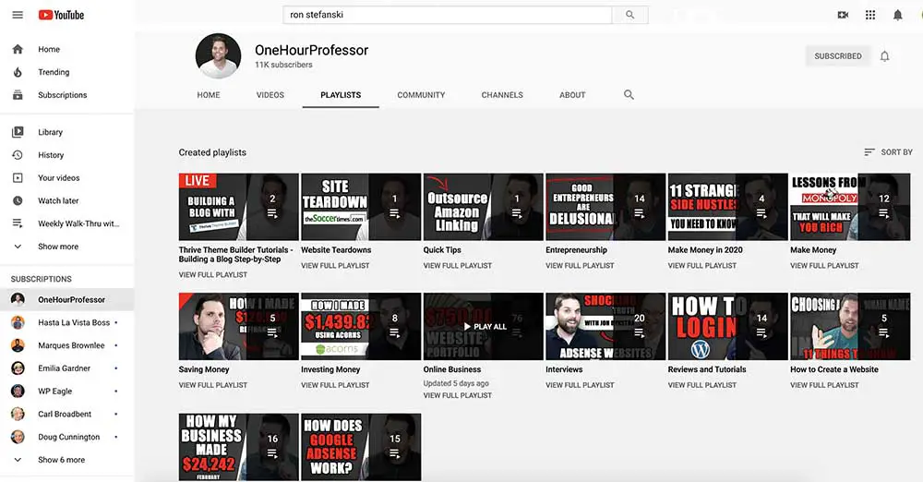The height and width of the screenshot is (482, 923).
Task: Switch to the CHANNELS tab
Action: 502,95
